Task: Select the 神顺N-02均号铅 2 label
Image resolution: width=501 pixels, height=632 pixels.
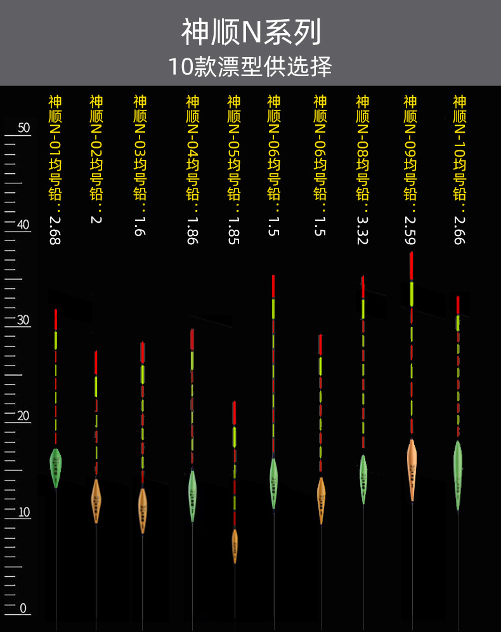Action: click(96, 159)
